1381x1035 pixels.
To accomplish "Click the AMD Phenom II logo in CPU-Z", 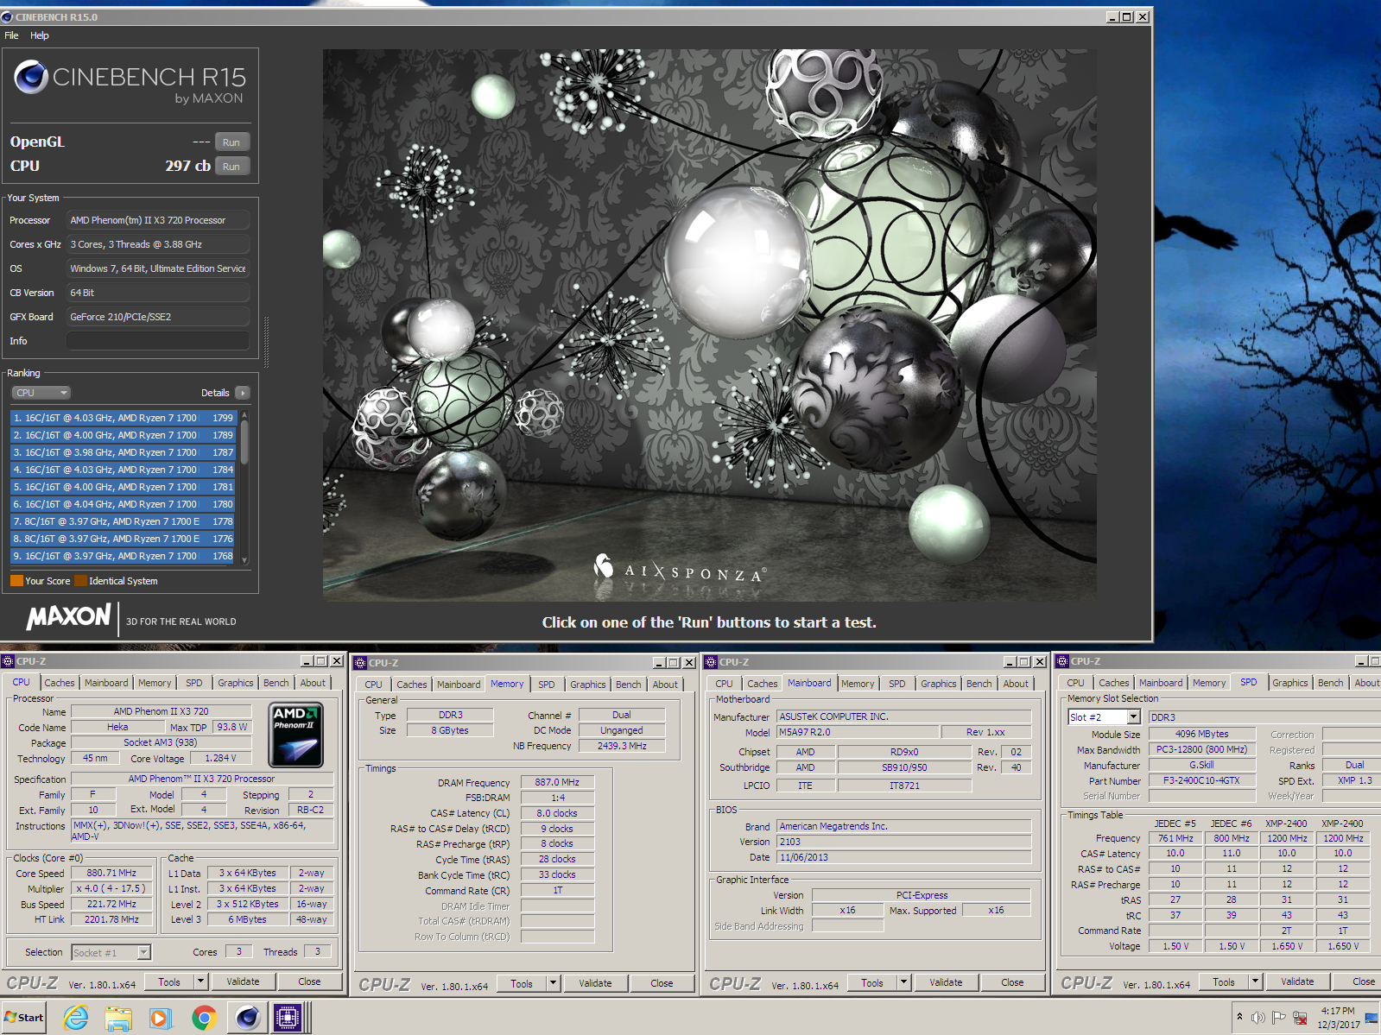I will point(296,735).
